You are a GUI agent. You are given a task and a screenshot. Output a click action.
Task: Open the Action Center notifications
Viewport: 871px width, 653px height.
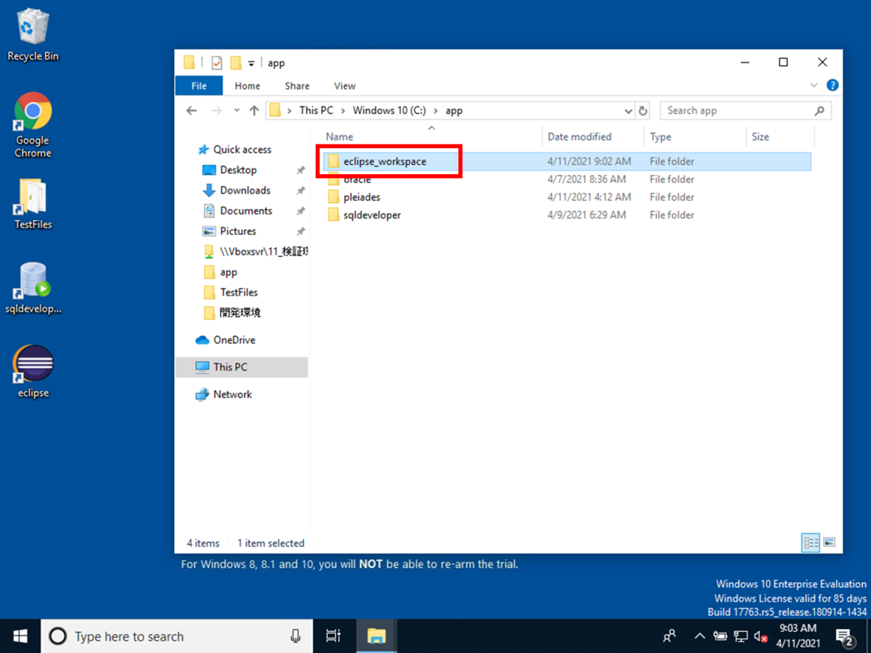(846, 636)
